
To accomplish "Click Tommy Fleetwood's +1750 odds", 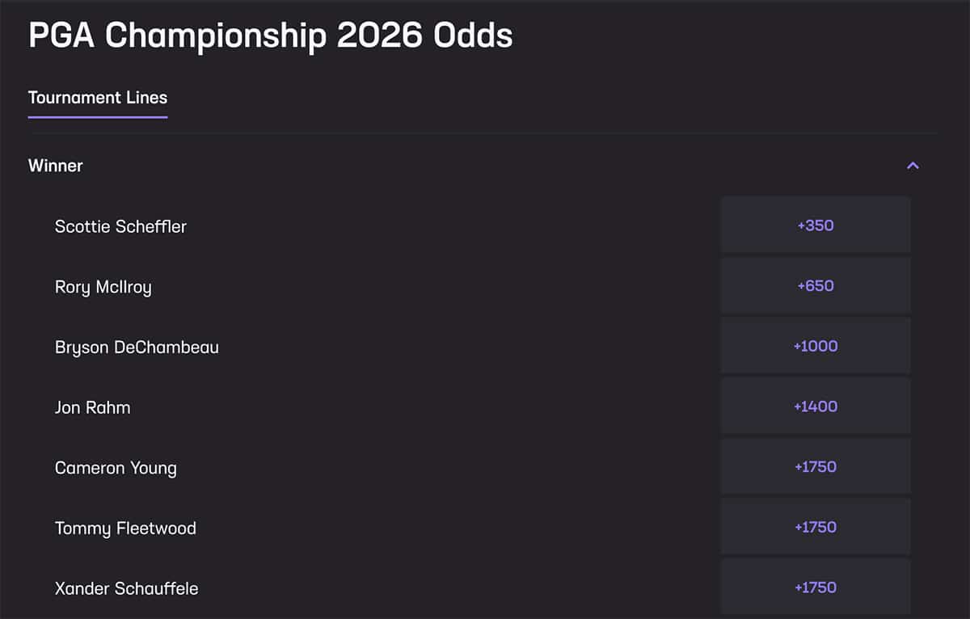I will (x=815, y=527).
